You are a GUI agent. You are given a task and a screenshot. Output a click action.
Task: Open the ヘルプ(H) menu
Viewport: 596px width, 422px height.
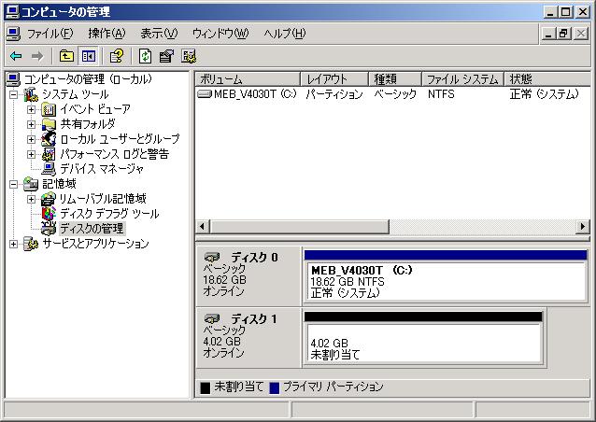[285, 34]
